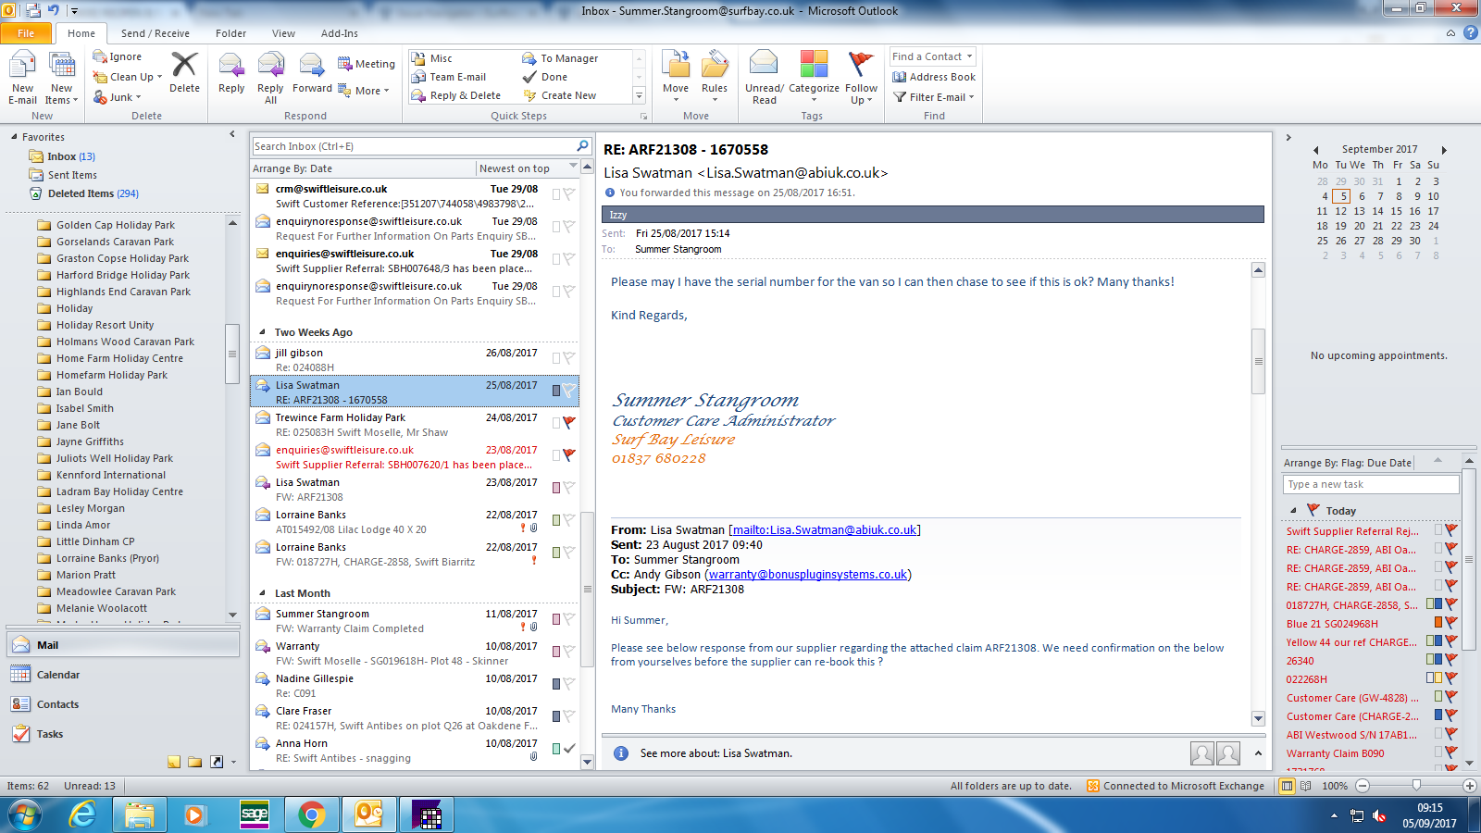
Task: Run the Misc quick step
Action: point(432,58)
